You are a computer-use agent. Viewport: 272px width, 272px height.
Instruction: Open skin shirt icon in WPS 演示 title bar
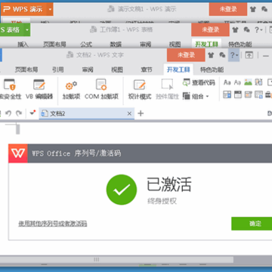(x=253, y=10)
